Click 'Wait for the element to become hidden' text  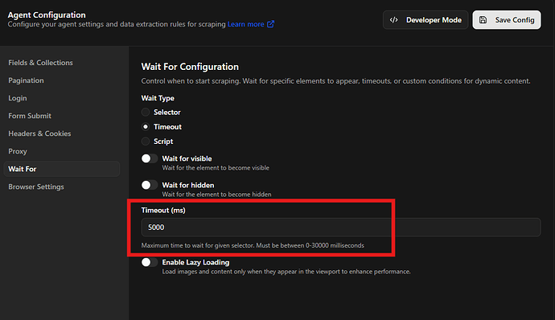(x=216, y=195)
